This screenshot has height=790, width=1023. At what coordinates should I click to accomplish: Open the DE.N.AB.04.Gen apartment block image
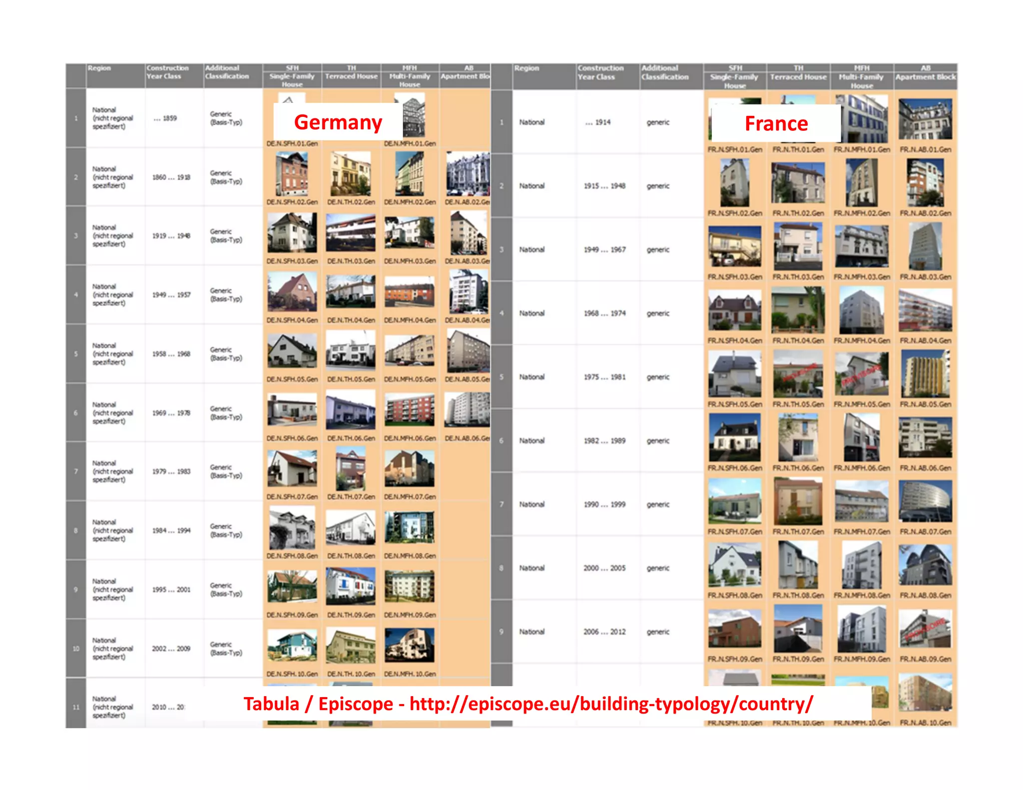coord(468,292)
